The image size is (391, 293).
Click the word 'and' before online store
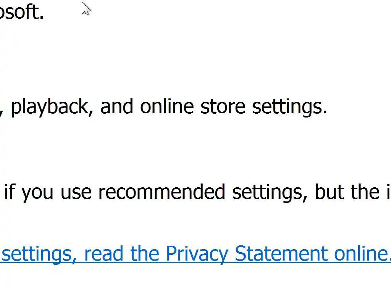tap(117, 106)
